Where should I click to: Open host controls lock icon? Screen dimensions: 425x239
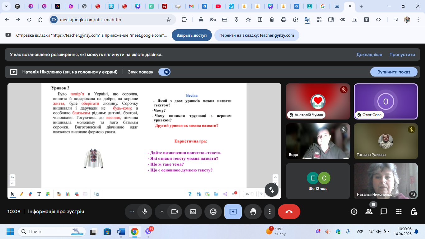[414, 212]
